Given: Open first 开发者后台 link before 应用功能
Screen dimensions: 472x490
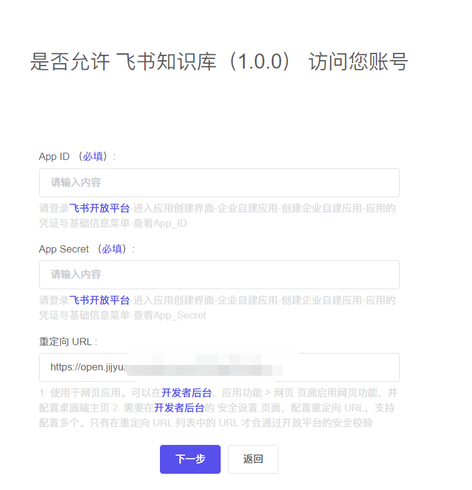Looking at the screenshot, I should point(186,393).
